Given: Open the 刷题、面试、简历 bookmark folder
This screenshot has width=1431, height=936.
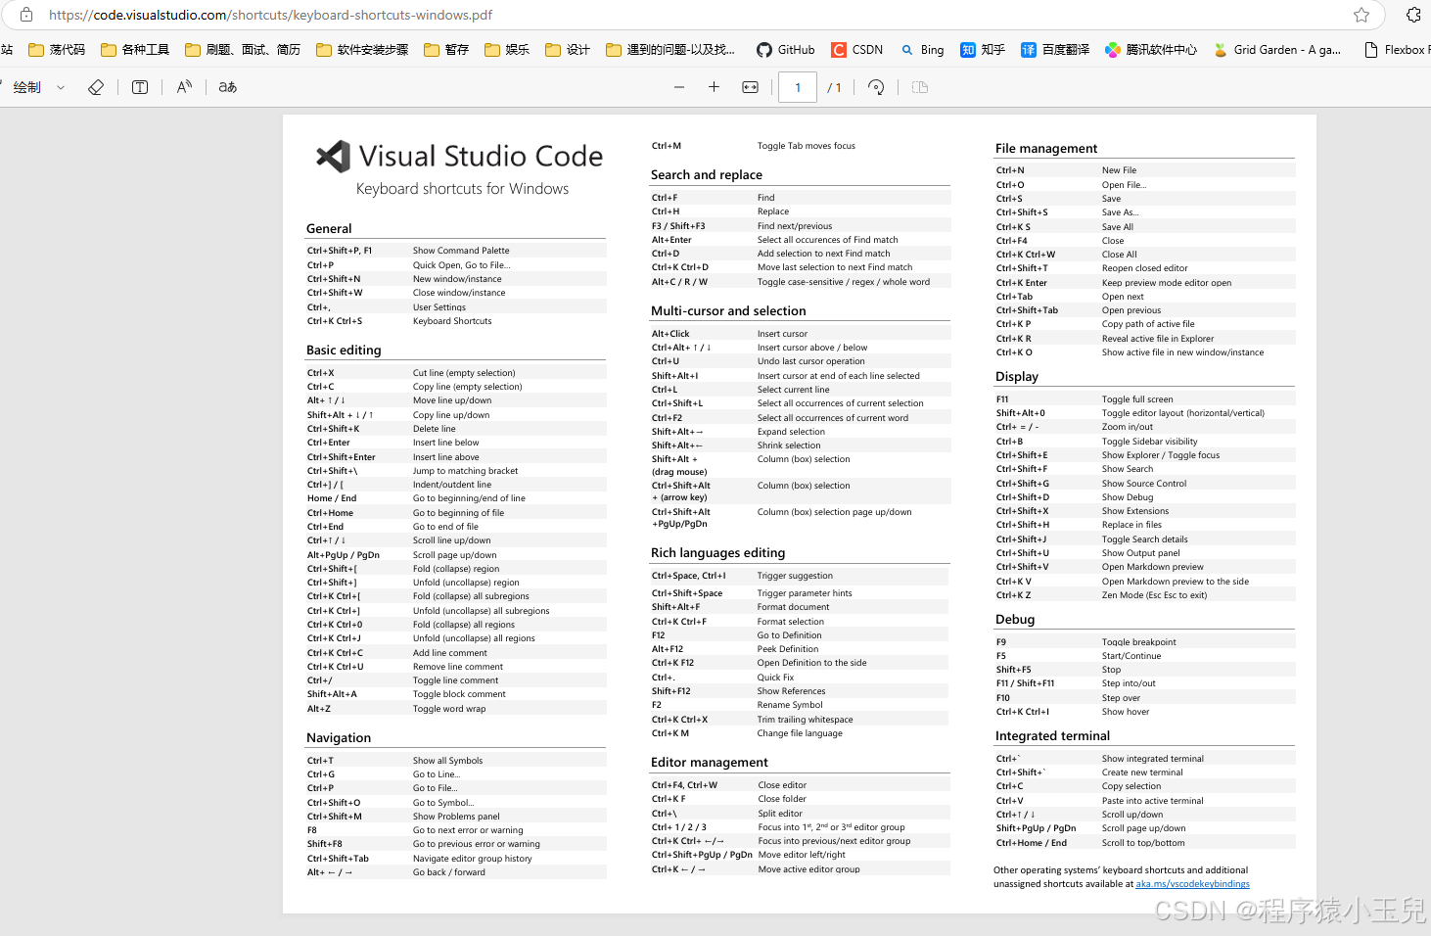Looking at the screenshot, I should coord(243,50).
